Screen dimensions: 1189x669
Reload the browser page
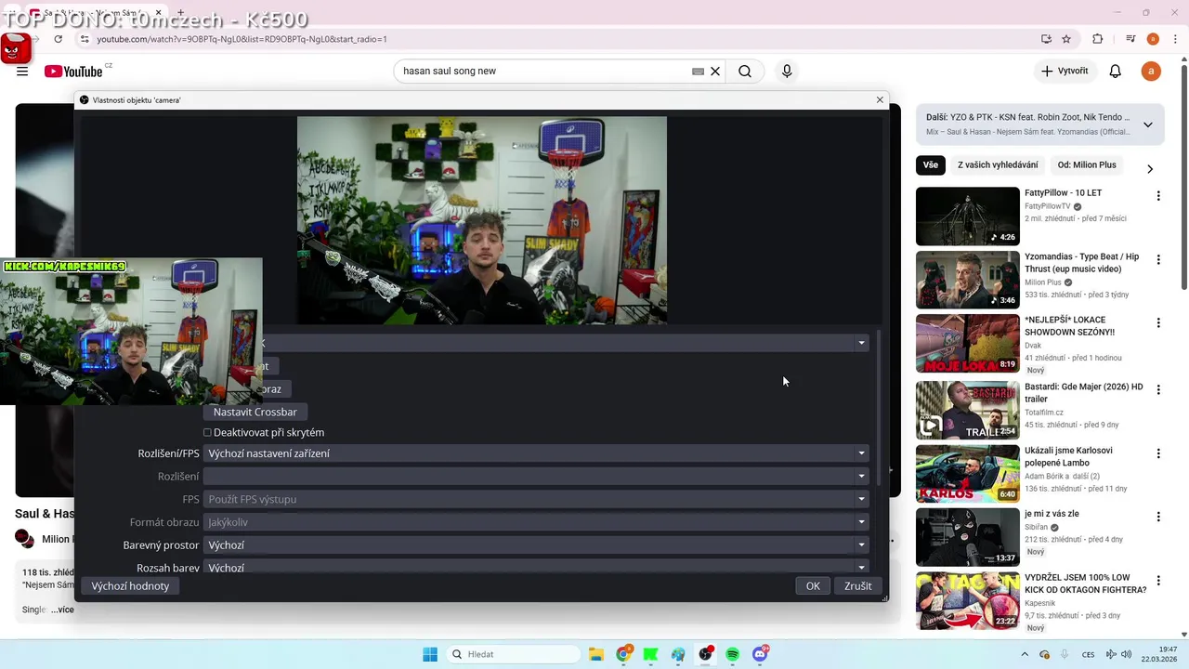[x=59, y=39]
